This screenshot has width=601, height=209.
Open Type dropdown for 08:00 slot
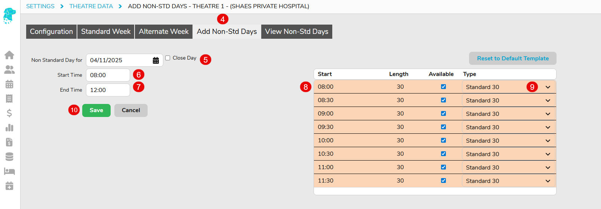508,87
